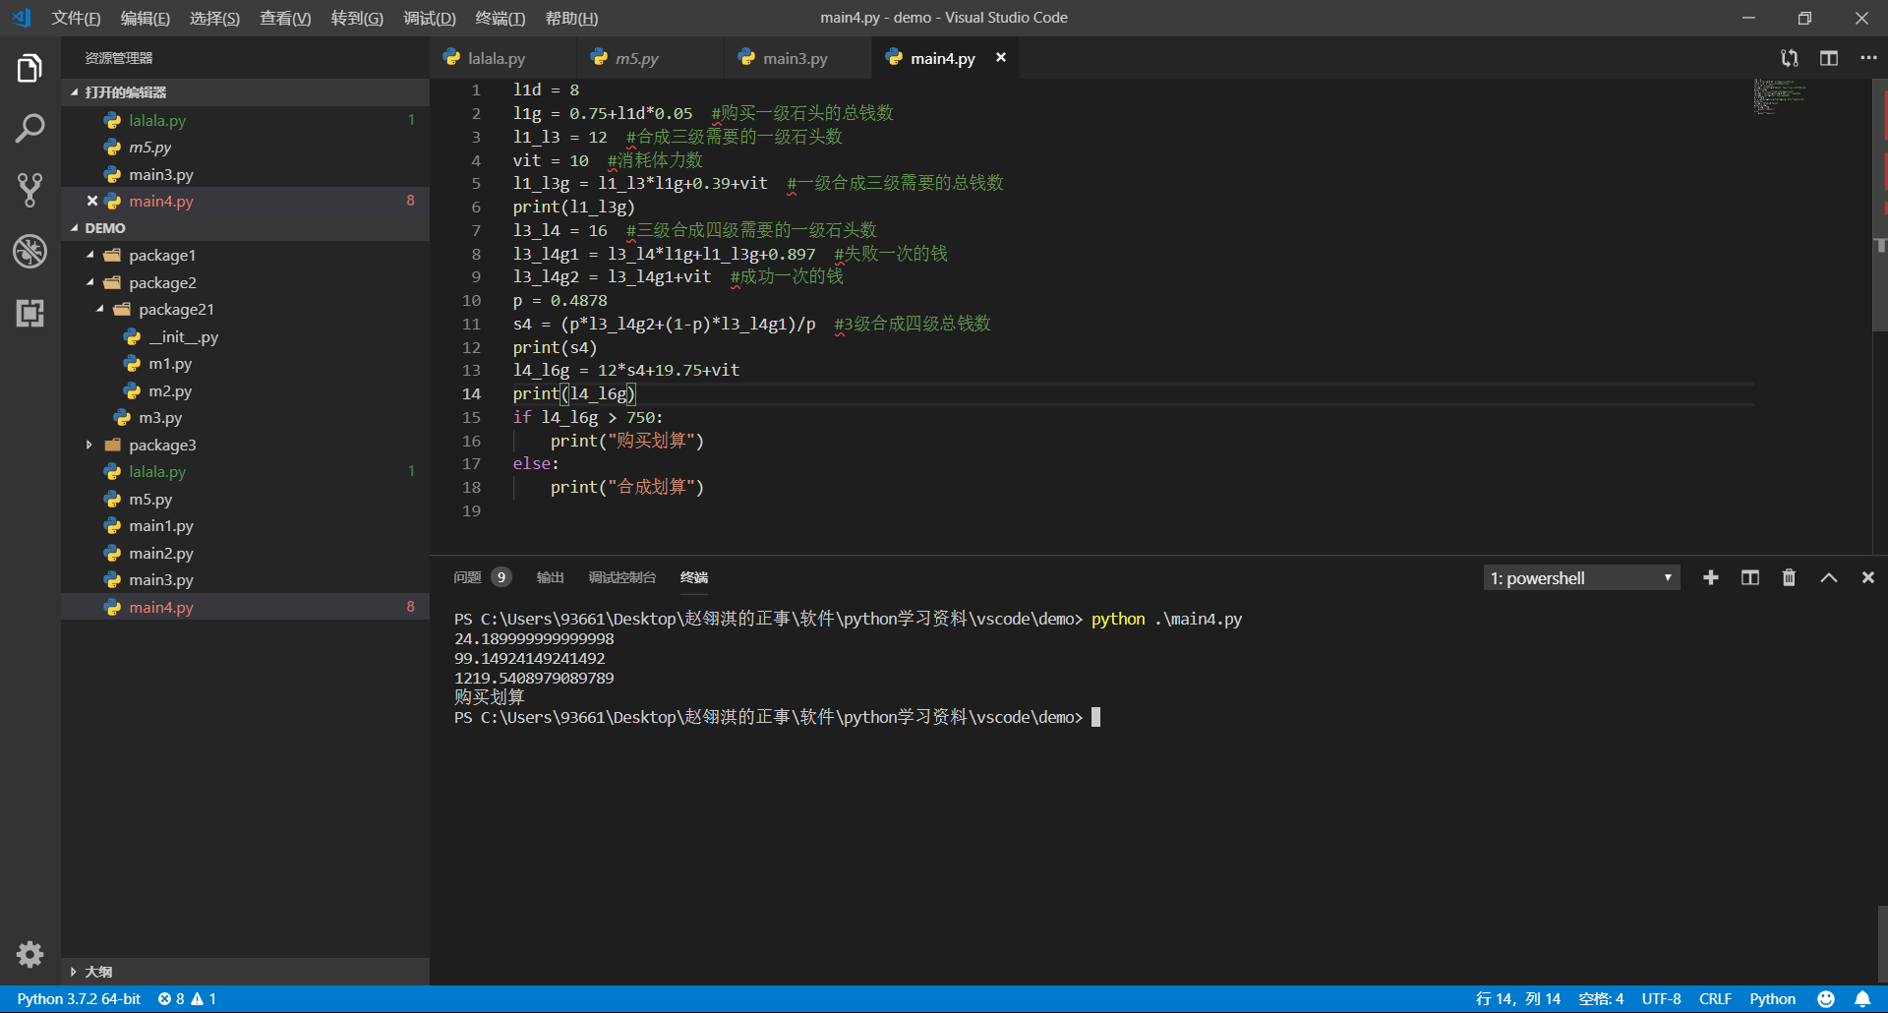Maximize the panel with the up chevron
1888x1013 pixels.
click(x=1829, y=577)
